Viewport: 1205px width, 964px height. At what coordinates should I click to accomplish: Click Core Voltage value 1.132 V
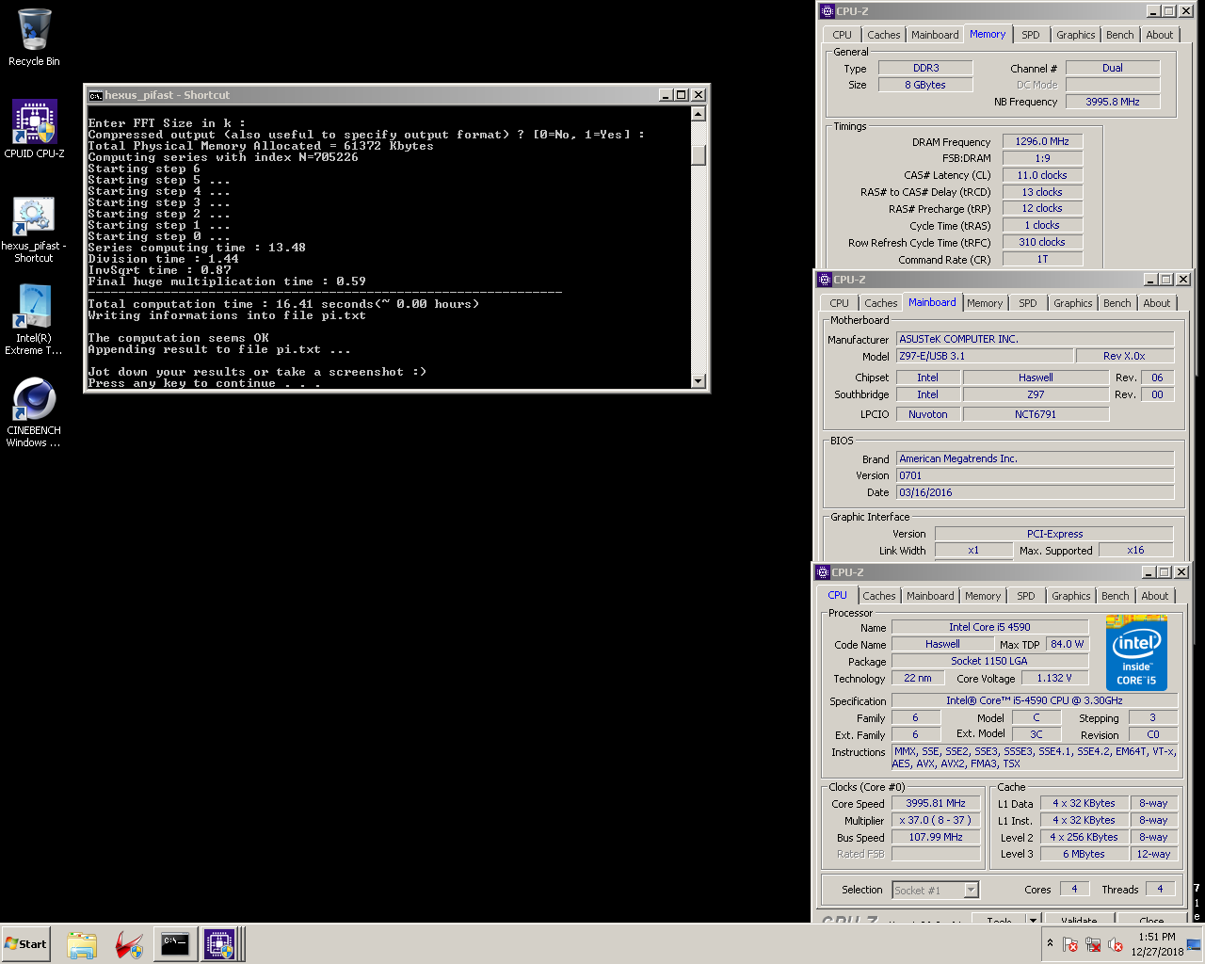[x=1054, y=678]
